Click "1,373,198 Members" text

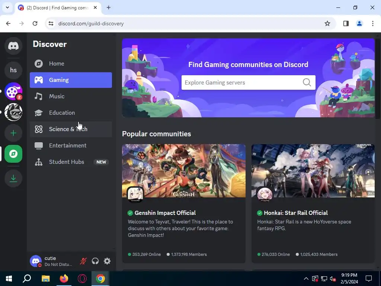(189, 254)
